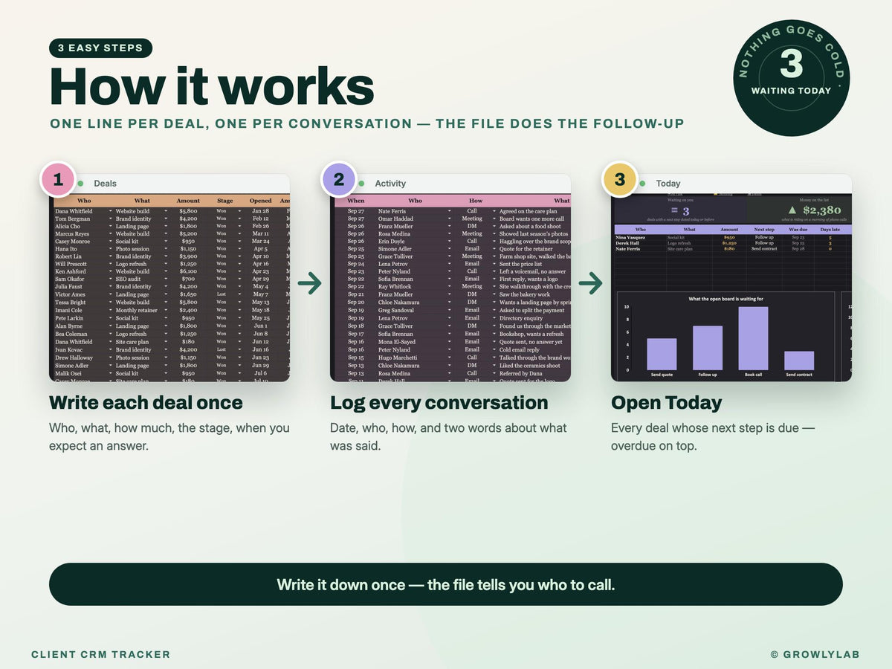Click the 'When' column header in Activity

(356, 201)
